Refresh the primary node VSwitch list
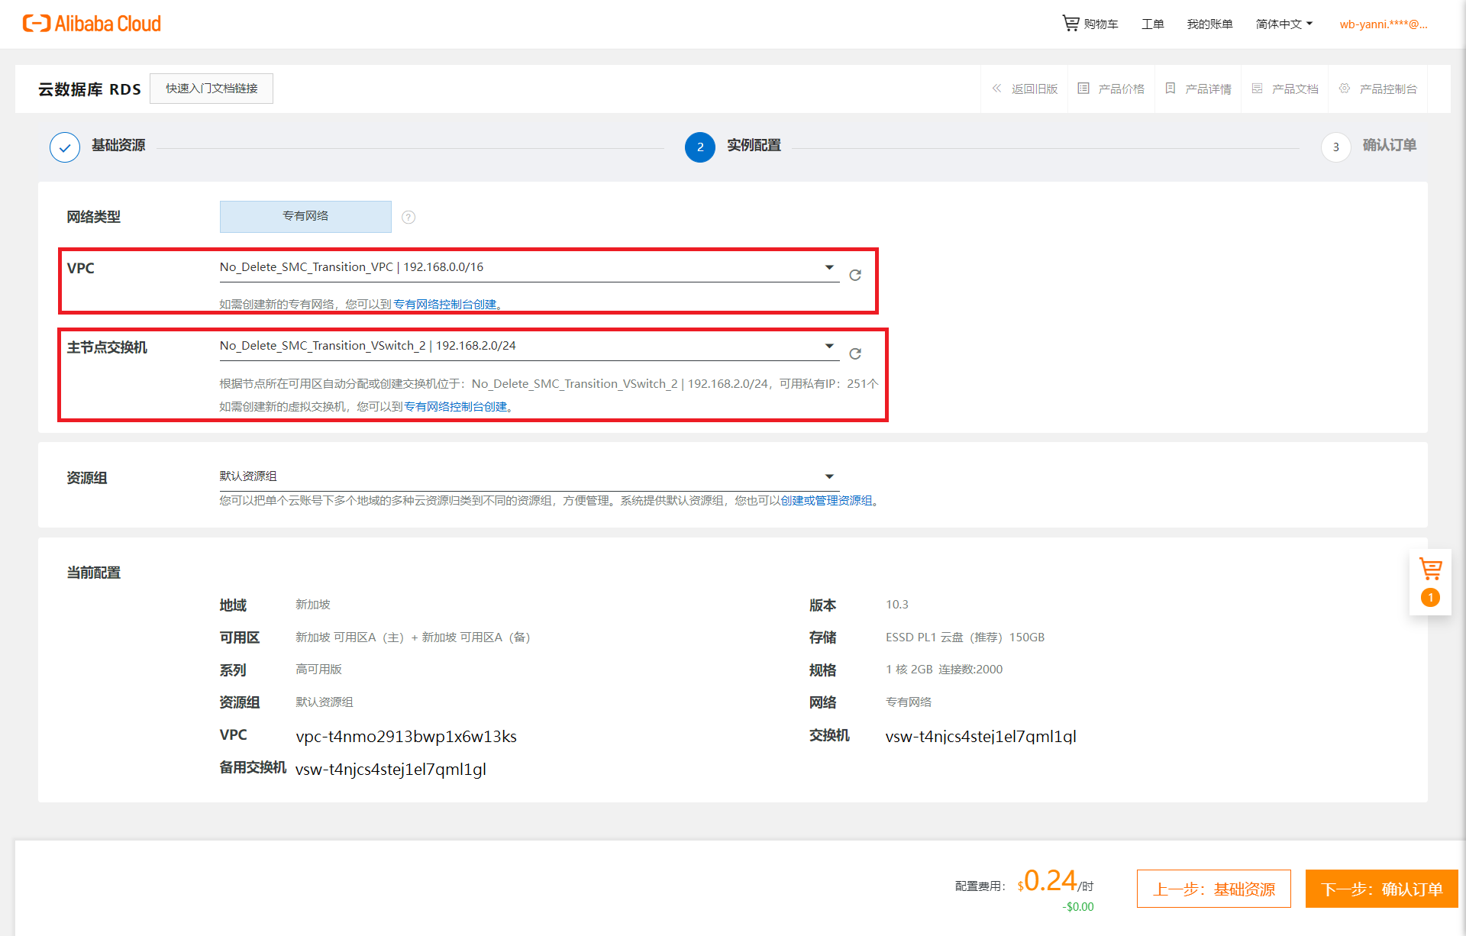Image resolution: width=1466 pixels, height=936 pixels. [x=855, y=353]
